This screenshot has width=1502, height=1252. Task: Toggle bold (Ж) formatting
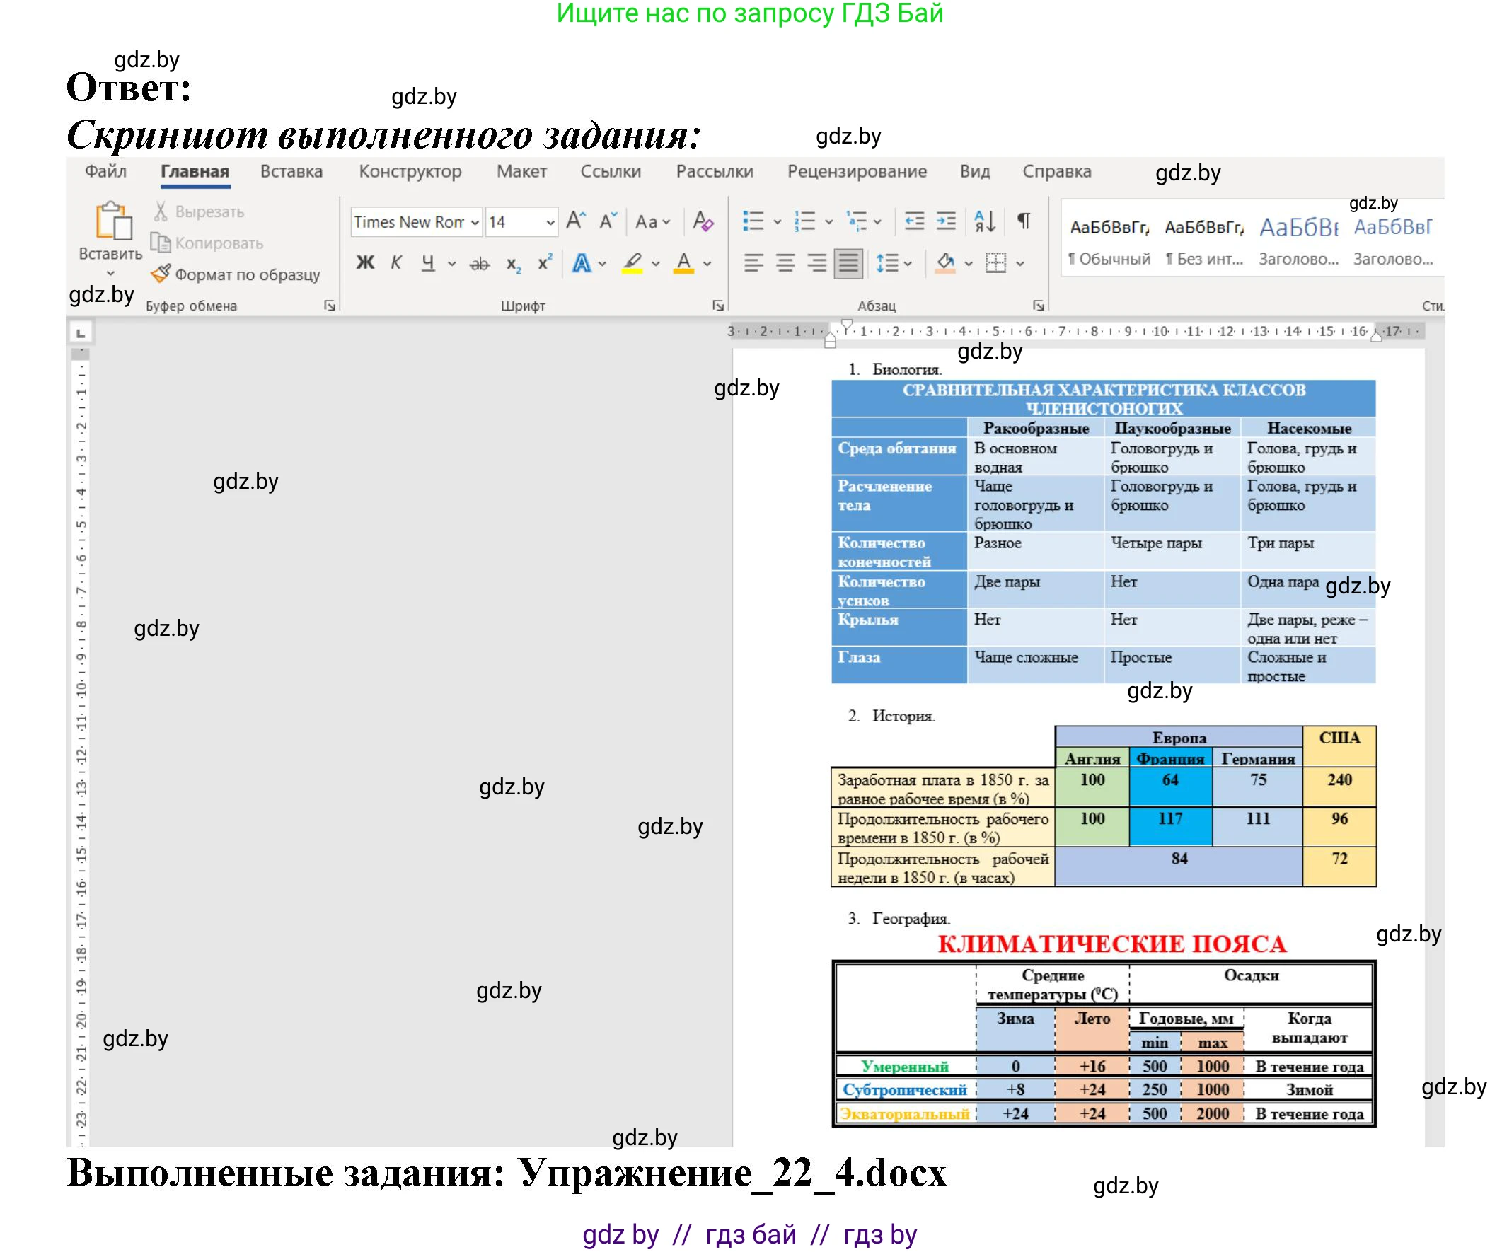pyautogui.click(x=366, y=263)
